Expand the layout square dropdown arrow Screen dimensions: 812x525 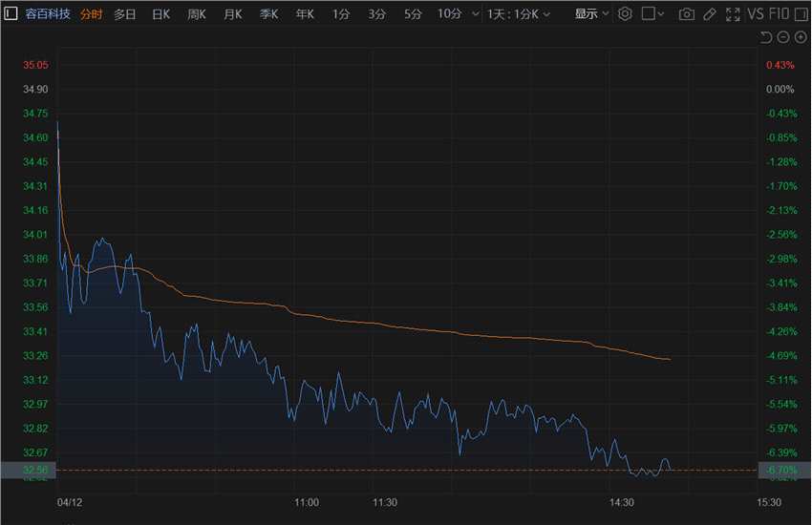coord(660,14)
